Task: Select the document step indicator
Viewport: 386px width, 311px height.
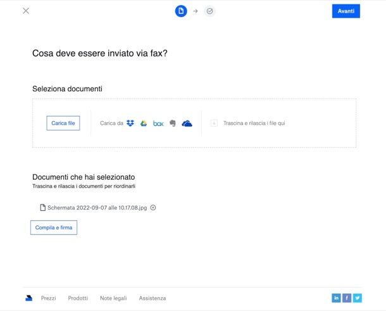Action: click(x=181, y=11)
